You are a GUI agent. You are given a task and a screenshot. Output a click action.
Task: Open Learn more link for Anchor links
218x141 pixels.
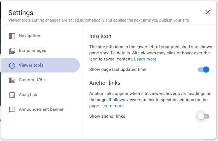112,106
